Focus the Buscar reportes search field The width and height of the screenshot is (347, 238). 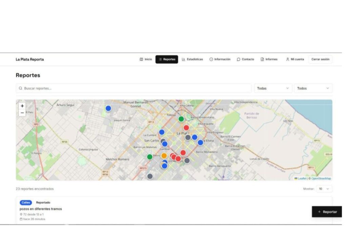point(136,88)
